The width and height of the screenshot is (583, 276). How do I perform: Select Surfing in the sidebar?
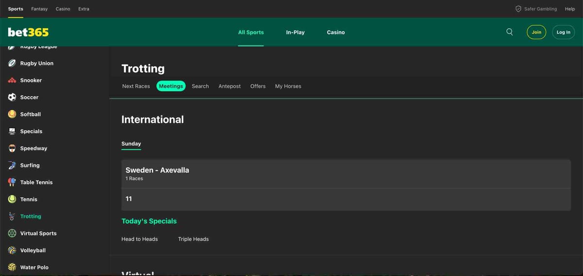30,165
